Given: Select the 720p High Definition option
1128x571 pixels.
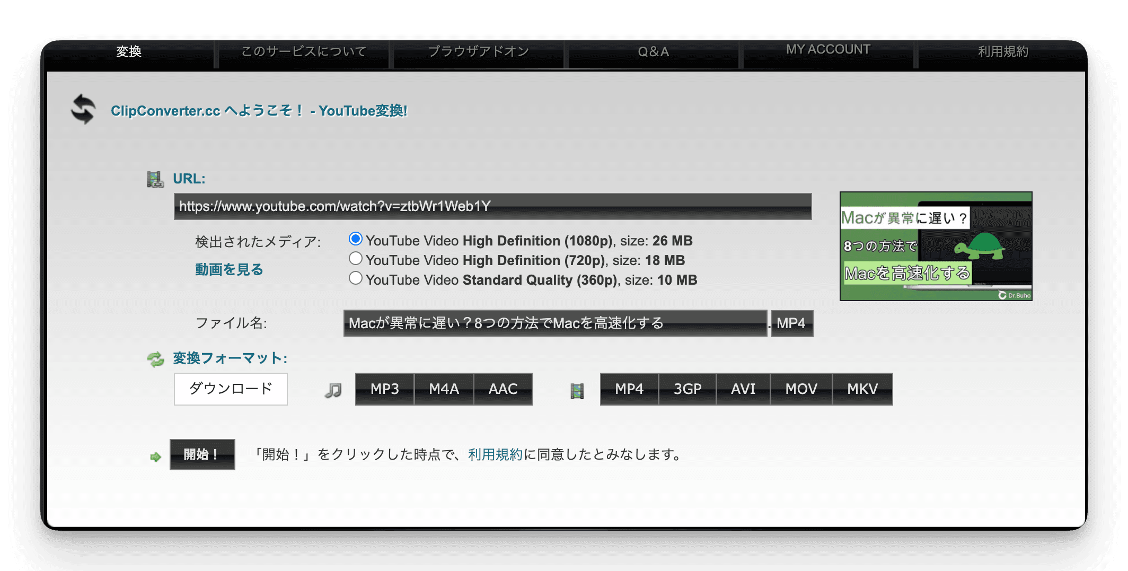Looking at the screenshot, I should (356, 259).
